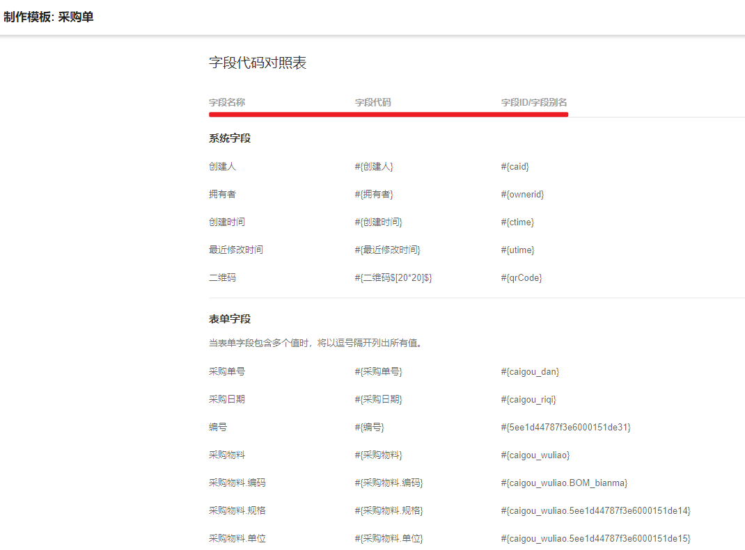Click the 采购物料.单位 field name
Viewport: 745px width, 550px height.
(237, 539)
